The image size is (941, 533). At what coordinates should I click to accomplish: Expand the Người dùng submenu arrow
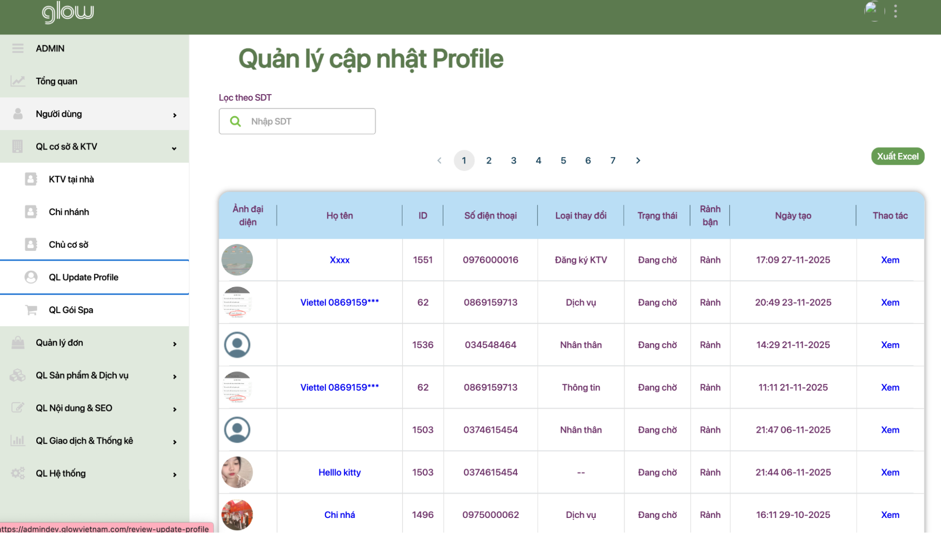coord(175,115)
